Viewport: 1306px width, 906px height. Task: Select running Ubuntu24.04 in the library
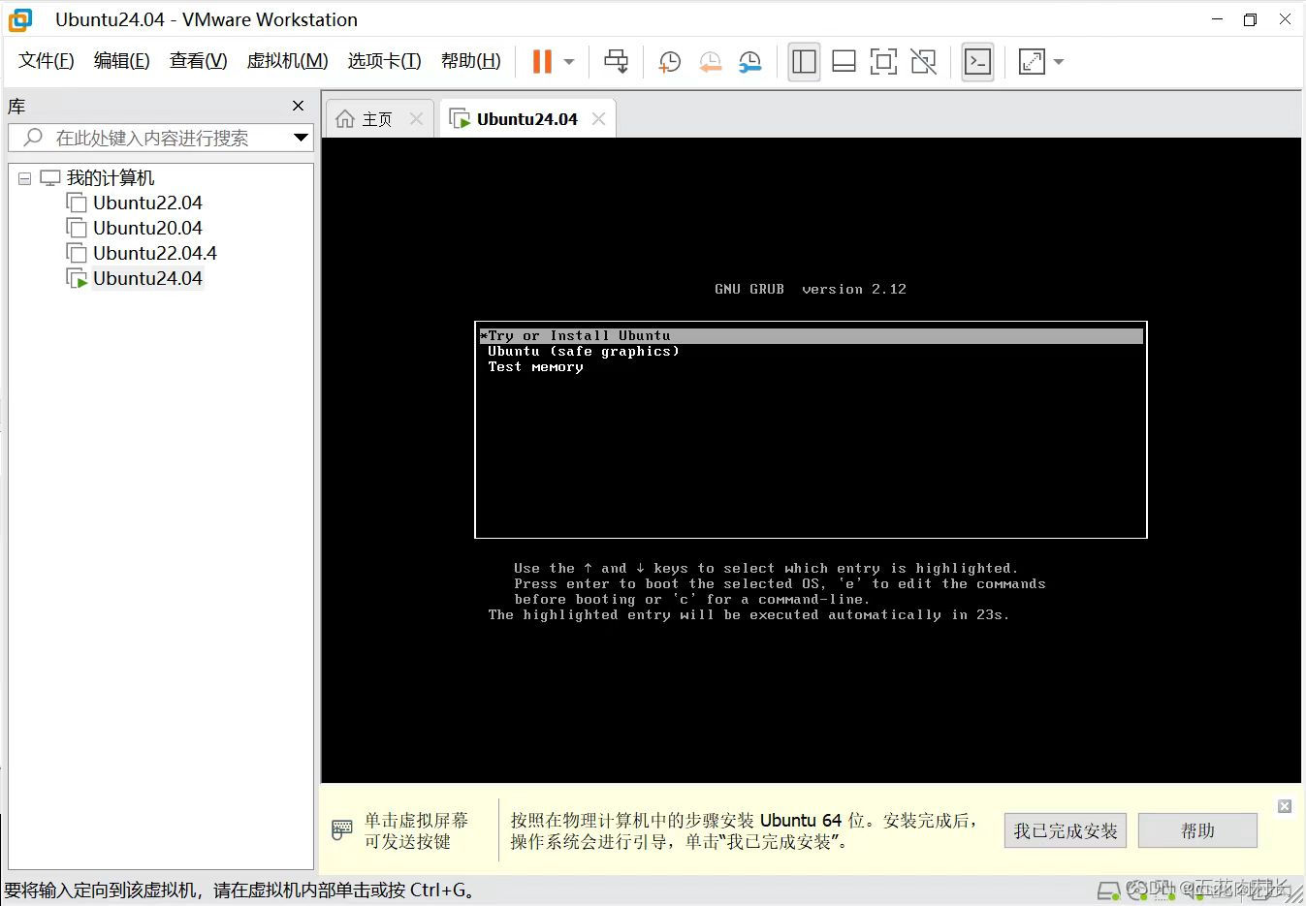coord(147,278)
